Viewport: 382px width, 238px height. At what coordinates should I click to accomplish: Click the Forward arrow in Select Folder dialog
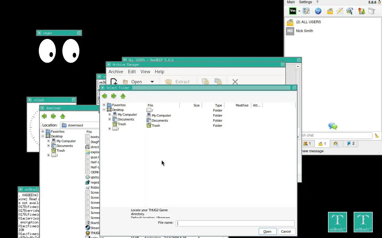tap(114, 96)
